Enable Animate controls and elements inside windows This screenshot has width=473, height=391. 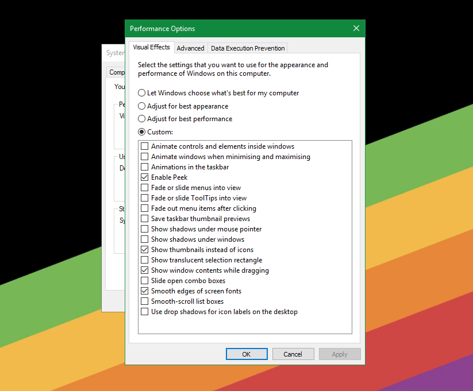[x=144, y=146]
